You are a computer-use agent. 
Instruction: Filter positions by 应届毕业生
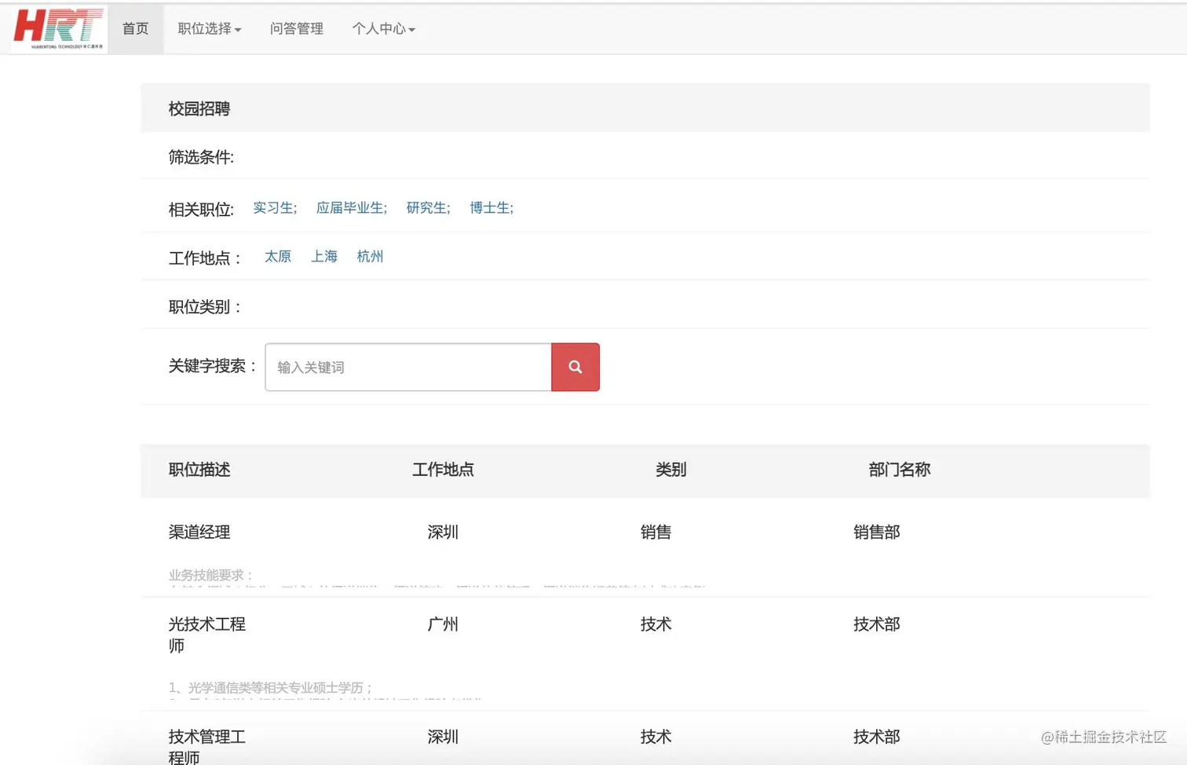[352, 208]
